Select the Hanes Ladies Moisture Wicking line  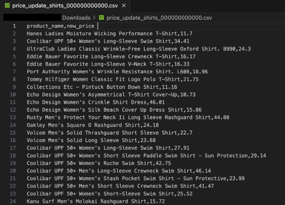point(110,34)
